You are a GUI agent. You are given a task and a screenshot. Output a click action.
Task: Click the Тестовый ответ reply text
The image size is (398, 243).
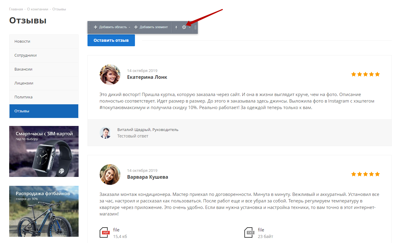pyautogui.click(x=133, y=136)
